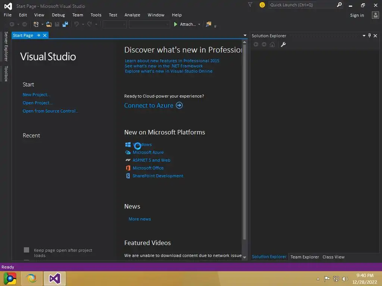Screen dimensions: 382x286
Task: Click the Navigate Forward toolbar icon
Action: [x=24, y=24]
